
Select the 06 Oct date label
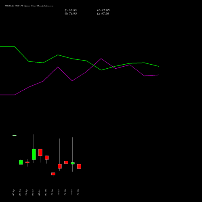(x=46, y=192)
